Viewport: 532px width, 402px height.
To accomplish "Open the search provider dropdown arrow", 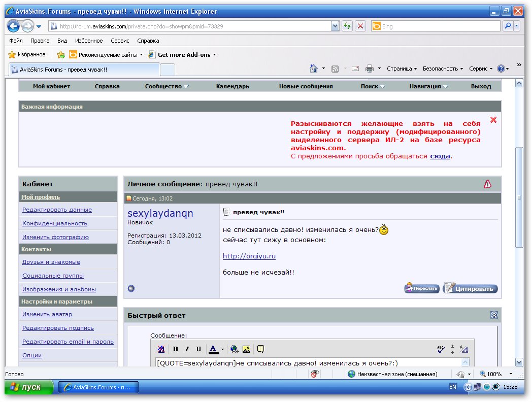I will [517, 26].
